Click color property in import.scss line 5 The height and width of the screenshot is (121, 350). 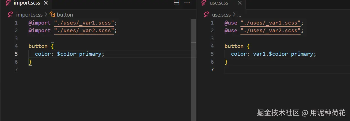[x=43, y=54]
